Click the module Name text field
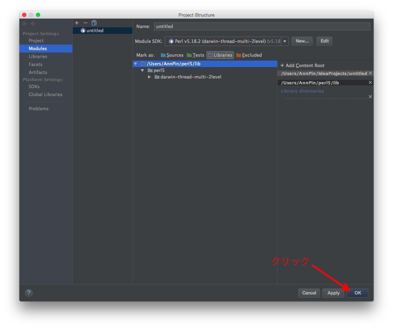 coord(262,26)
